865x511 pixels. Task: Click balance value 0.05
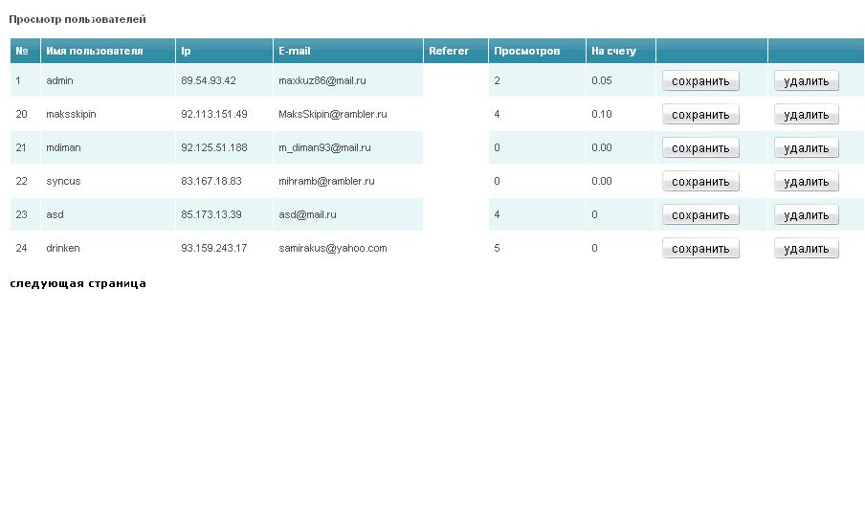602,80
